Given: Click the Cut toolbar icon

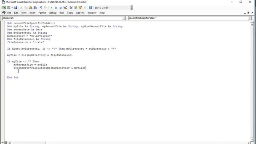Looking at the screenshot, I should (21, 8).
